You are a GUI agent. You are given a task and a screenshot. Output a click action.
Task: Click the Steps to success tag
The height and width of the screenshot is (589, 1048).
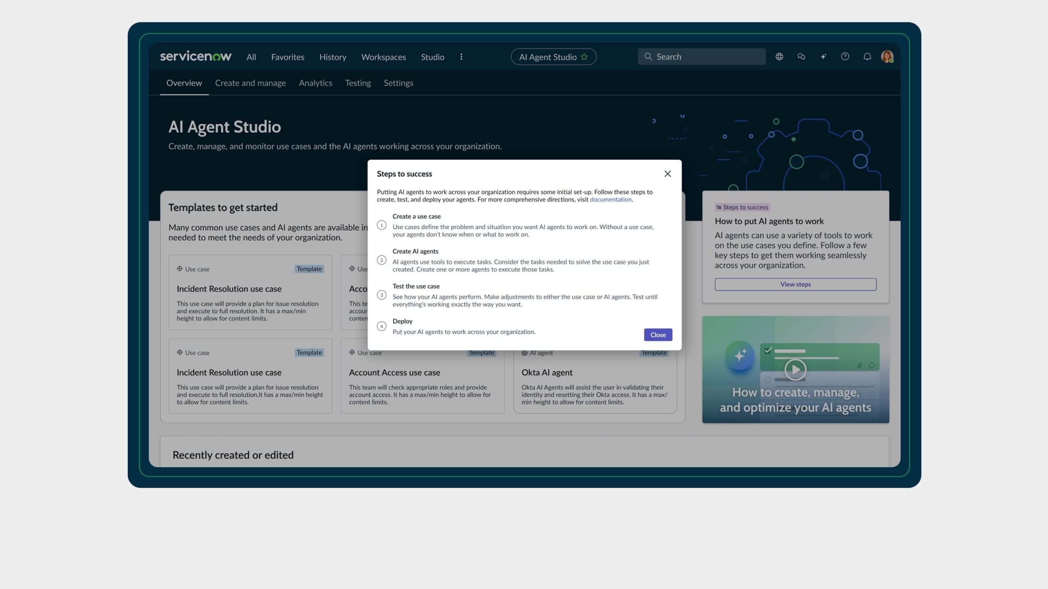tap(742, 207)
